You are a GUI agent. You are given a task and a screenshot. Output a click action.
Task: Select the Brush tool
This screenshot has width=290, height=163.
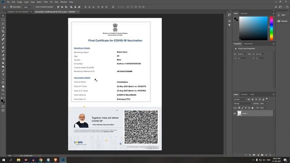(x=3, y=43)
